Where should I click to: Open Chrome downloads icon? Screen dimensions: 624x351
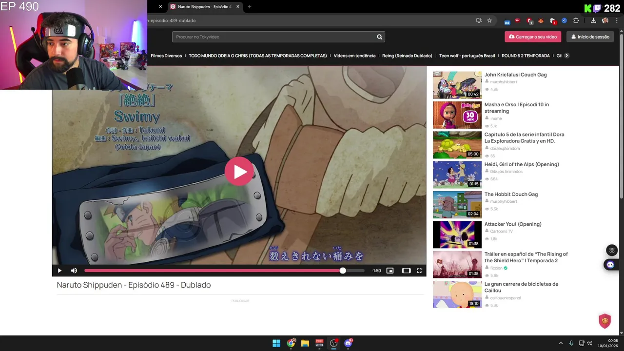pos(593,20)
